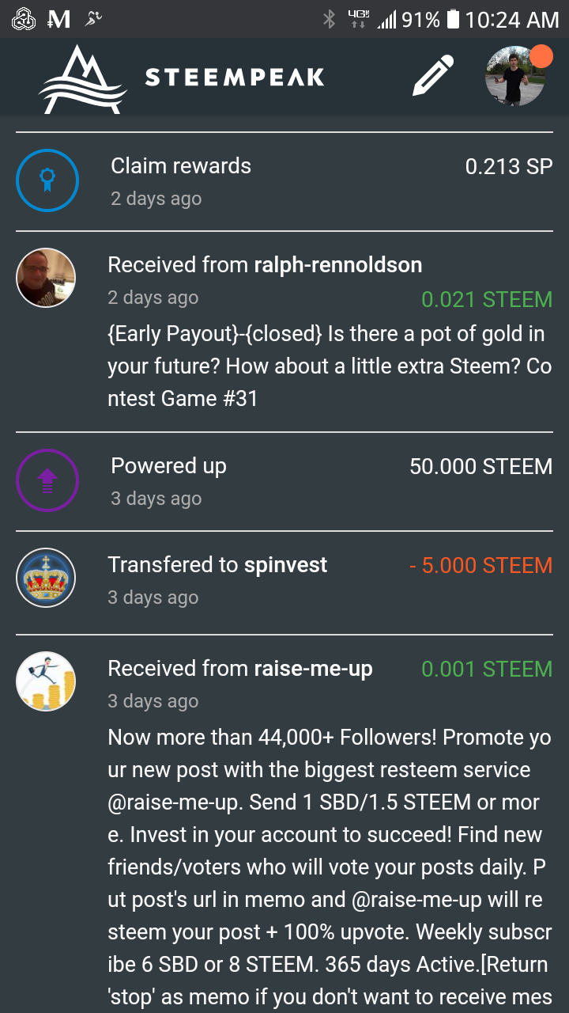
Task: Open the ralph-rennoldson username link
Action: 337,265
